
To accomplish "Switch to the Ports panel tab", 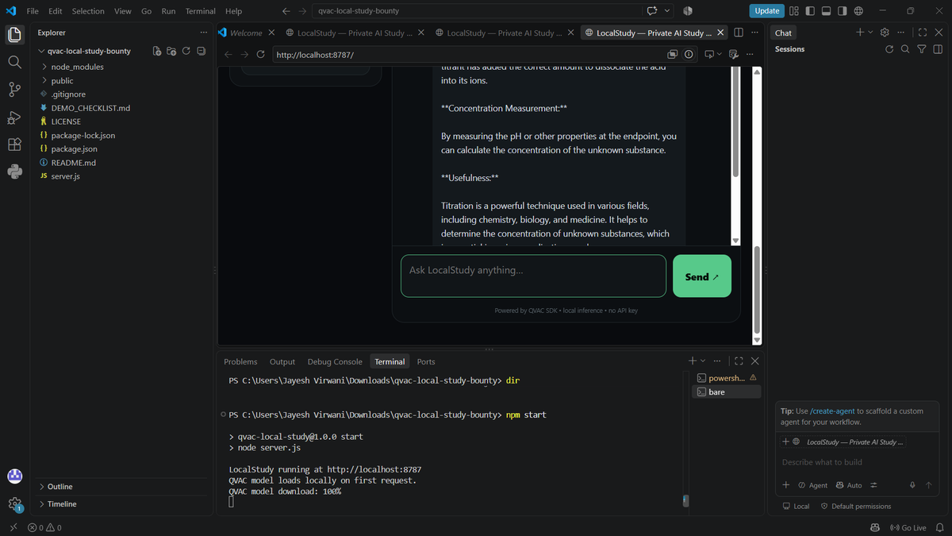I will coord(426,361).
